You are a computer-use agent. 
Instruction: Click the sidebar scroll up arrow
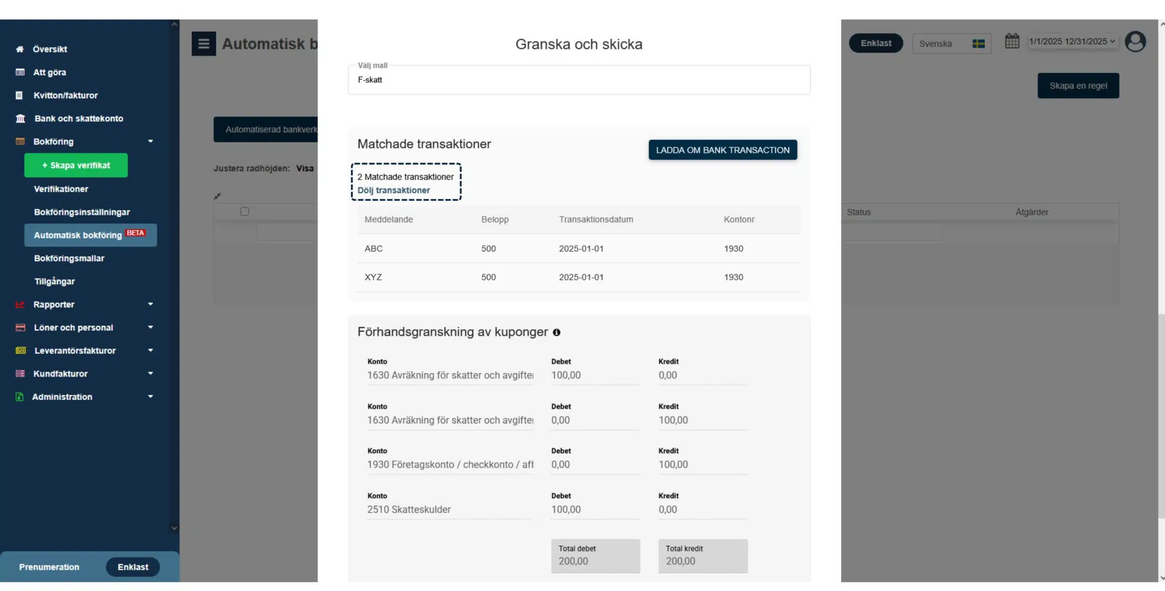point(174,25)
